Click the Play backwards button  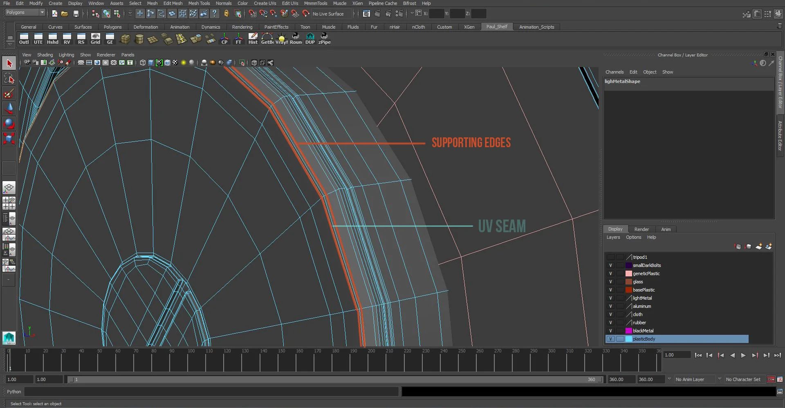(732, 355)
